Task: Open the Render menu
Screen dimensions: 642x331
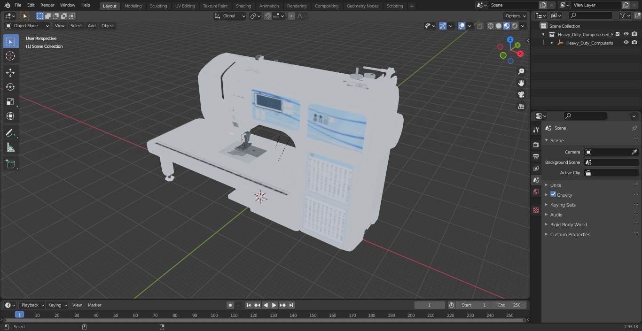Action: (47, 5)
